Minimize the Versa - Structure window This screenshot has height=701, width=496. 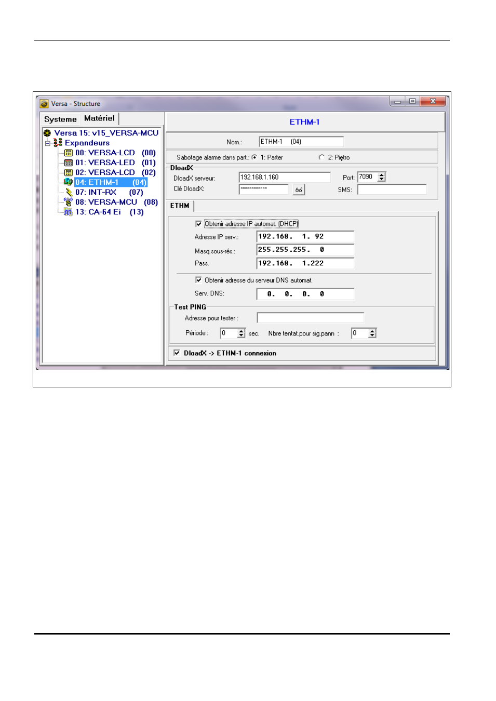click(x=398, y=102)
